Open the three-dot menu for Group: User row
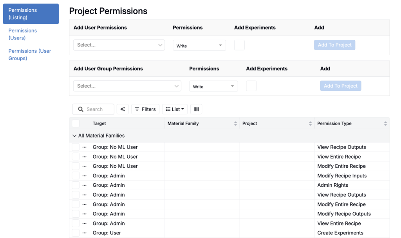Screen dimensions: 401x238 pyautogui.click(x=84, y=233)
